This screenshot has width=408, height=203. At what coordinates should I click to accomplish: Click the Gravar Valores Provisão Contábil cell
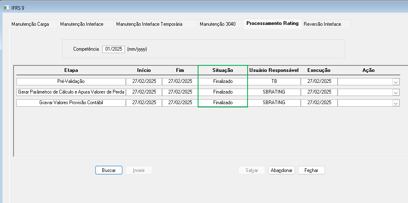tap(71, 103)
